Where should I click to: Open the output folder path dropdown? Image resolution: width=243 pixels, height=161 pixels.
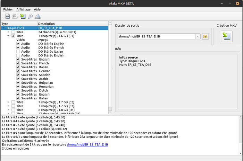(198, 36)
